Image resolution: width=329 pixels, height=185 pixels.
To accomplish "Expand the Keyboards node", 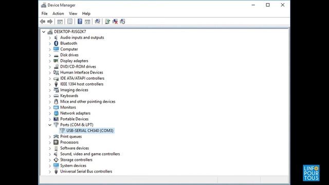I will [50, 96].
